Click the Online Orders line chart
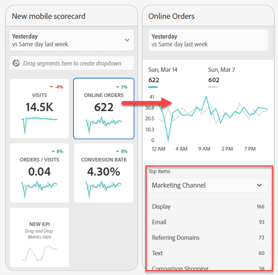 coord(214,119)
